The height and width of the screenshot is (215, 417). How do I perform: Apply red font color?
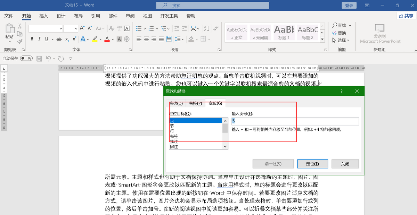[107, 39]
